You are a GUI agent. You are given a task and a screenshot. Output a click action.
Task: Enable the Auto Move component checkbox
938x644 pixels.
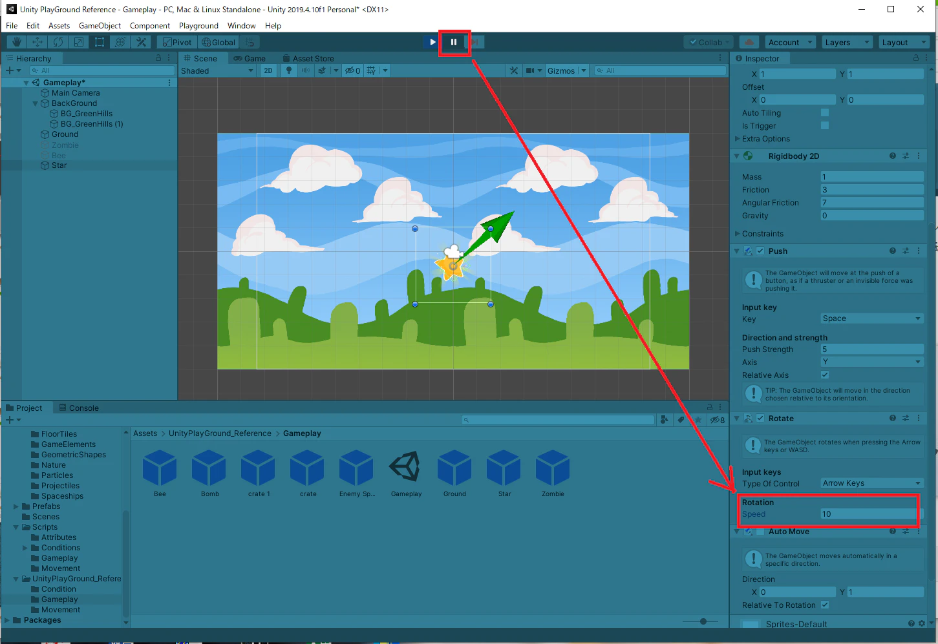761,532
